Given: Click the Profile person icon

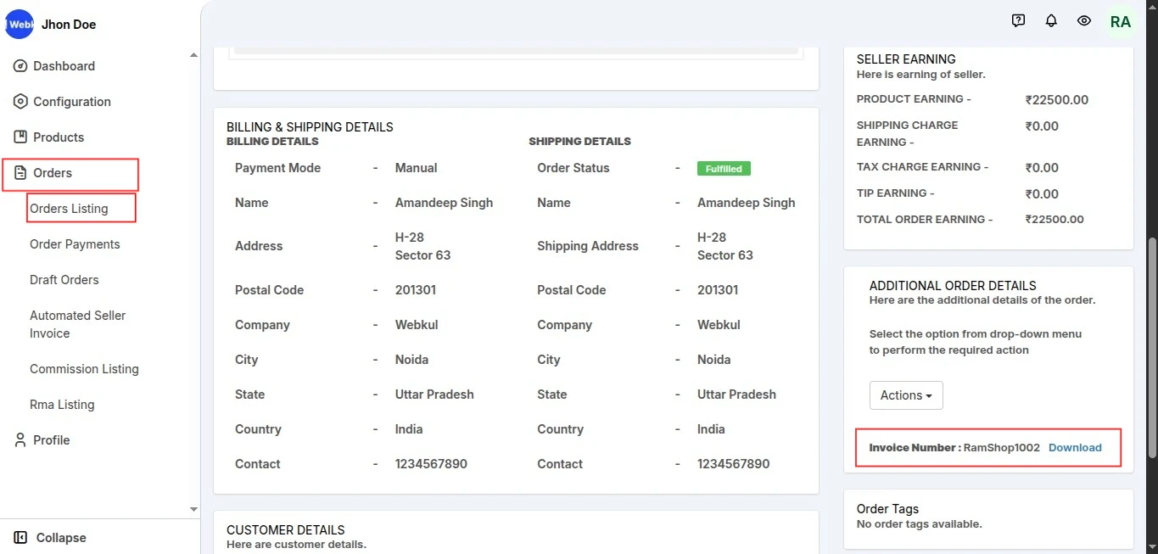Looking at the screenshot, I should [x=21, y=440].
